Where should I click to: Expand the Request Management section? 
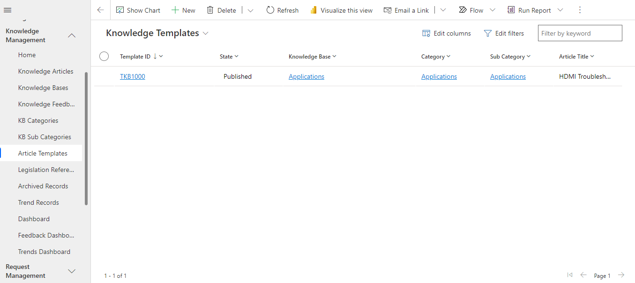pos(72,271)
